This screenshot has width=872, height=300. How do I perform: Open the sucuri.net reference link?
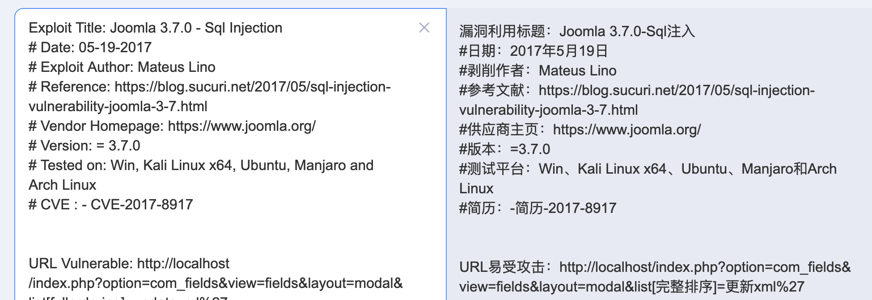pyautogui.click(x=253, y=87)
